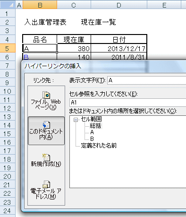Select the 新規作成 link option
Screen dimensions: 186x217
(x=46, y=161)
